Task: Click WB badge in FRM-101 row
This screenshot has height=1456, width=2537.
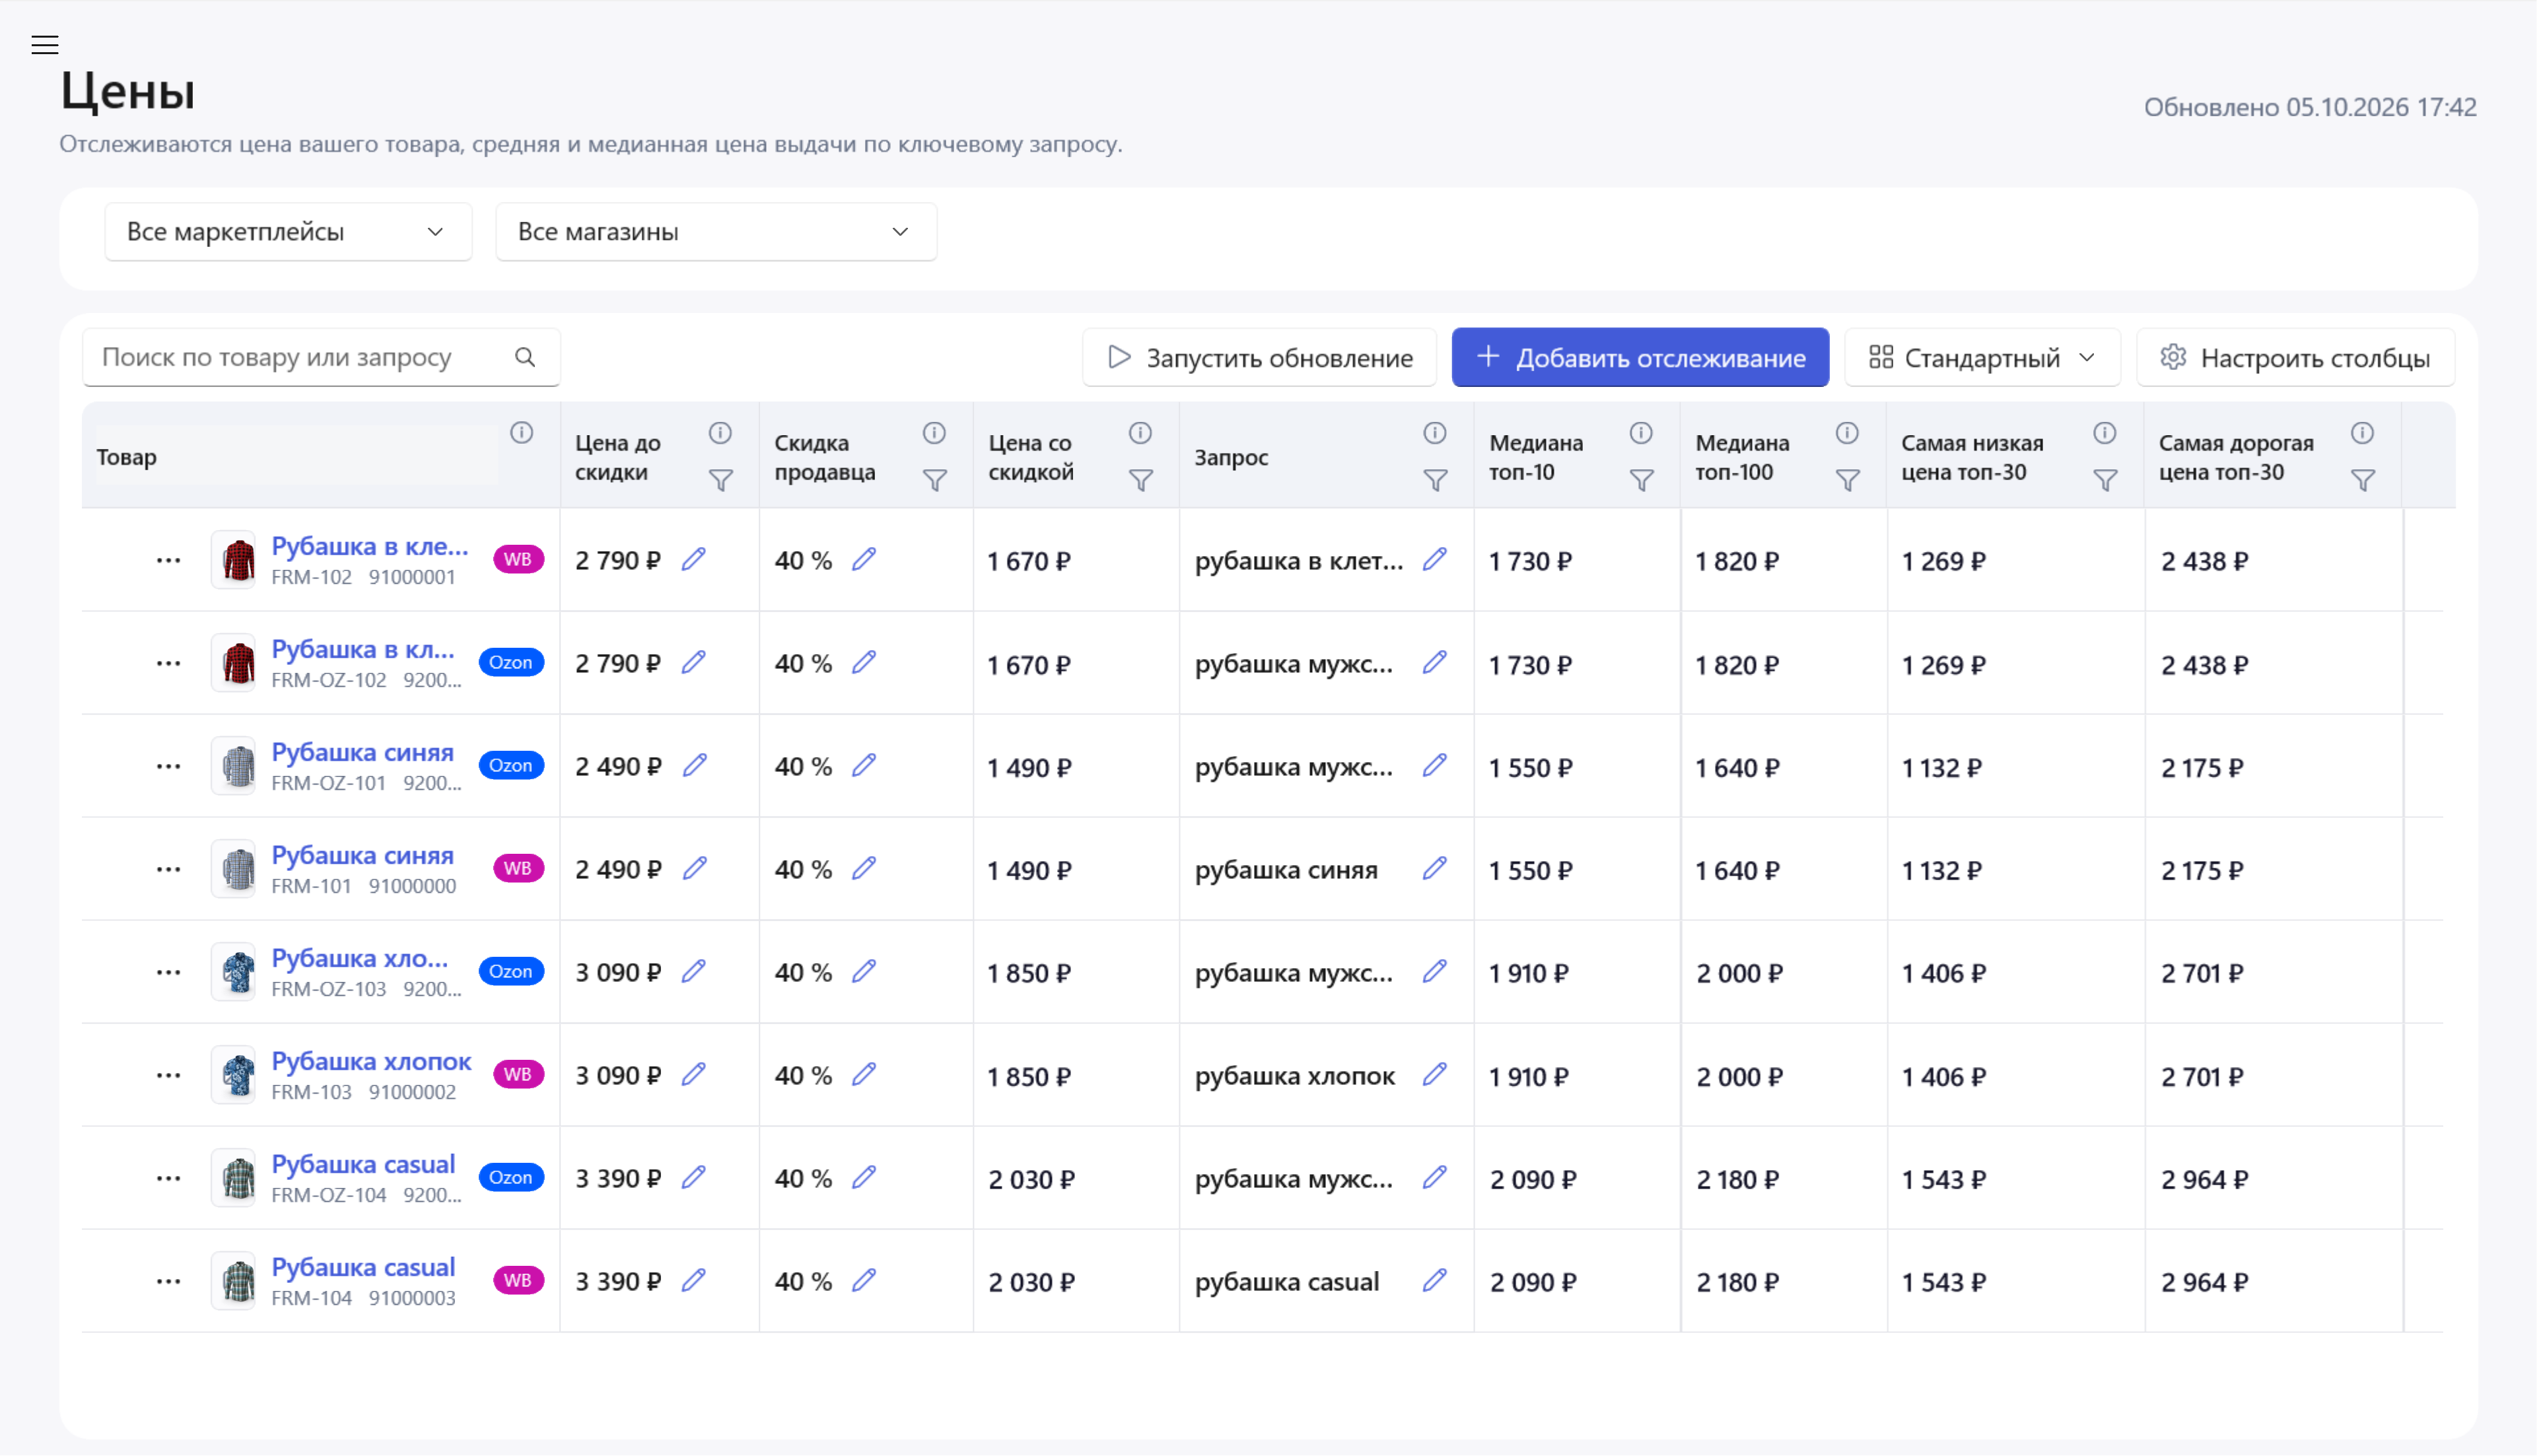Action: pos(518,868)
